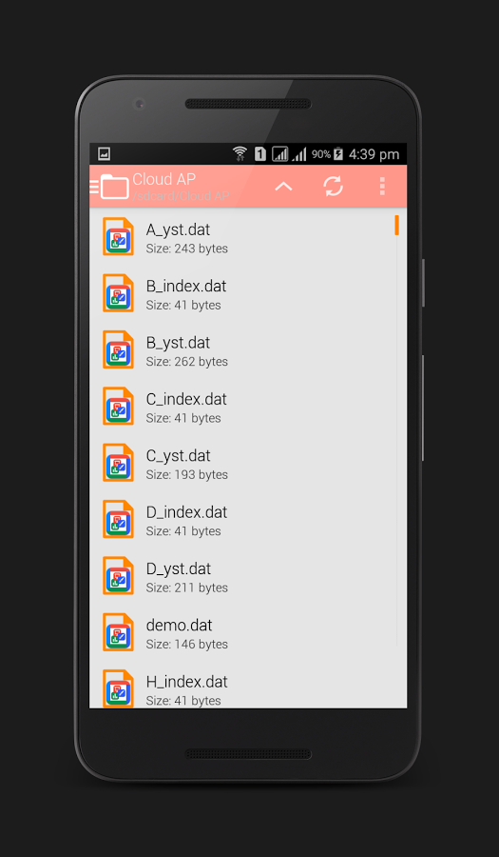Go up one directory with chevron

point(283,187)
